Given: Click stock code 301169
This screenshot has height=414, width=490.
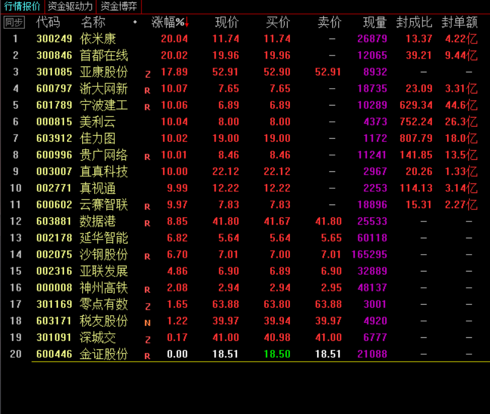Looking at the screenshot, I should click(54, 304).
